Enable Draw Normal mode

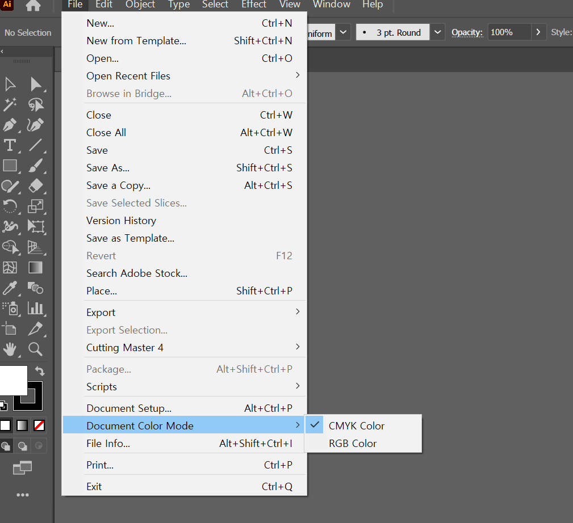[6, 446]
